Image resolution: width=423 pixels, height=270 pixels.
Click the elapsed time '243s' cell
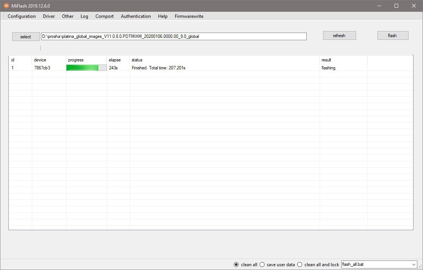(113, 68)
